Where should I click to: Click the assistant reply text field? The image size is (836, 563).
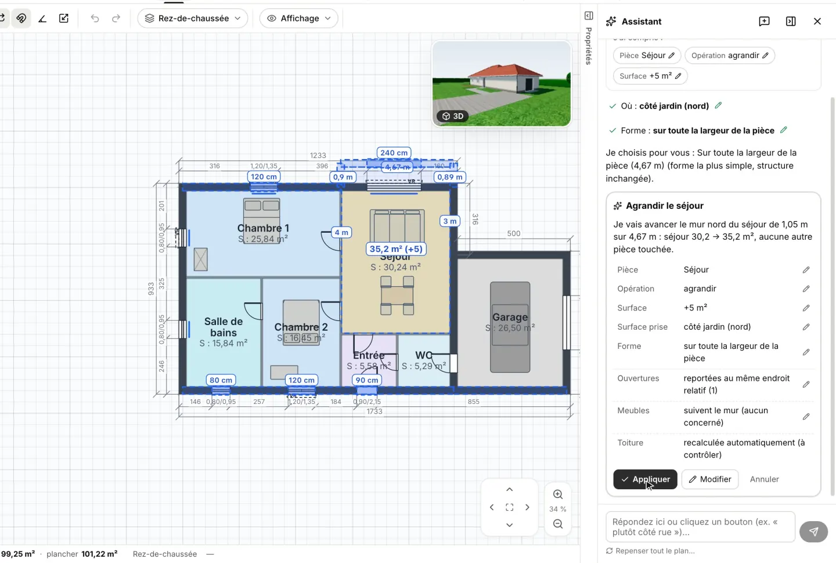coord(700,527)
